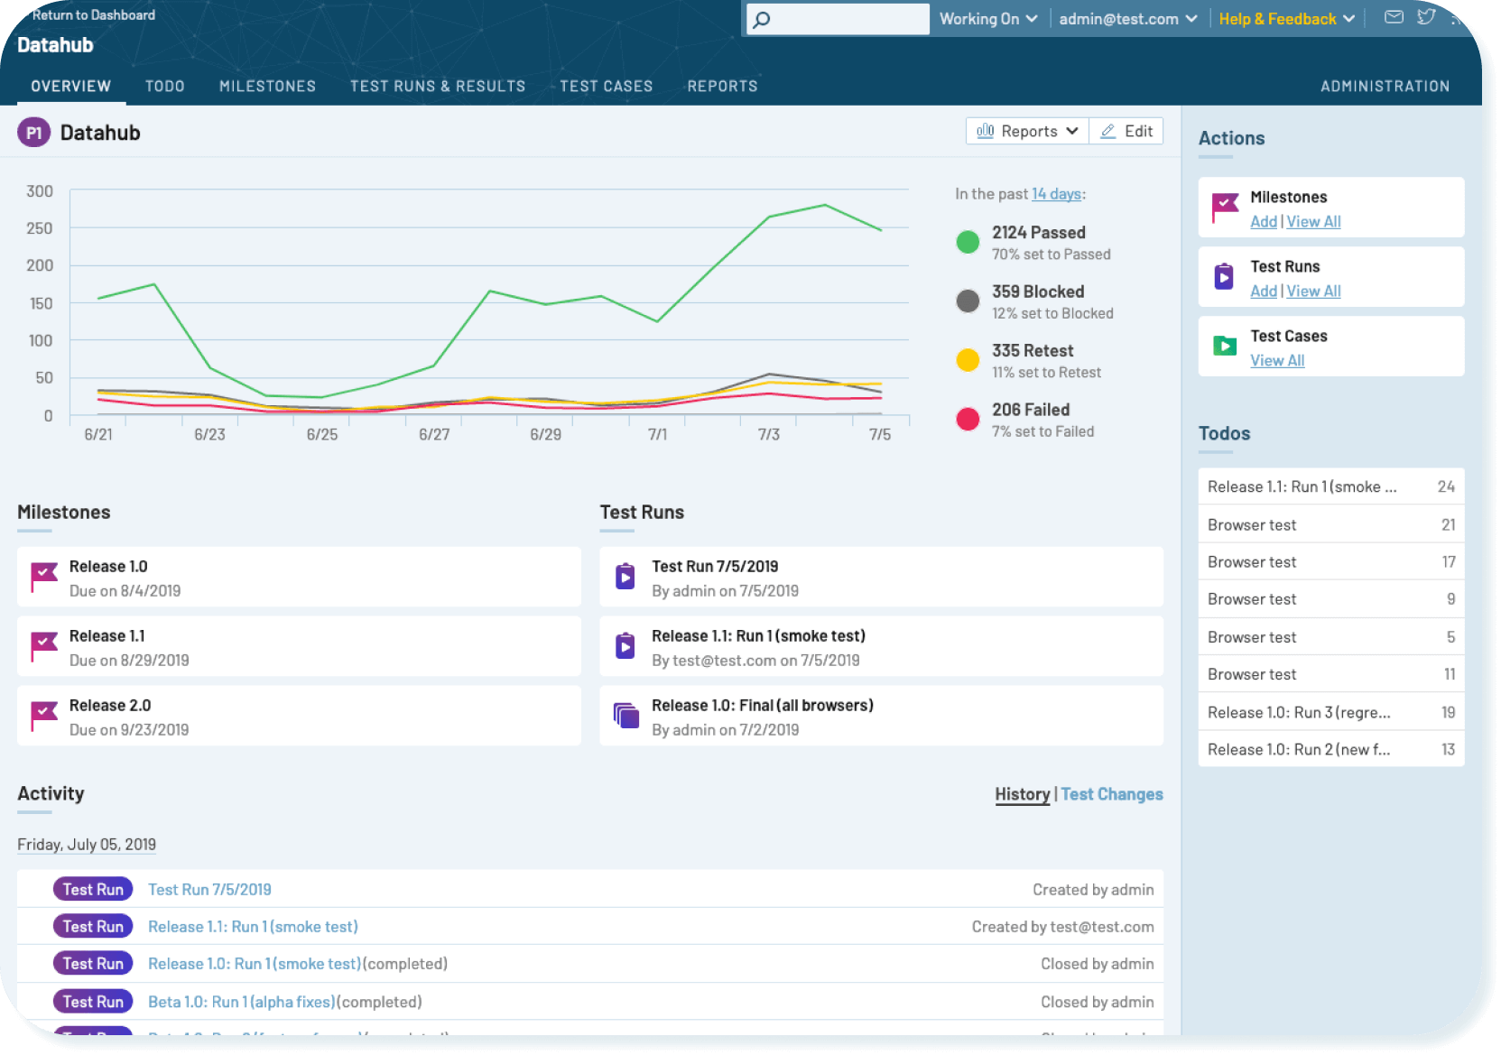This screenshot has height=1055, width=1501.
Task: Switch to the Milestones tab
Action: [266, 86]
